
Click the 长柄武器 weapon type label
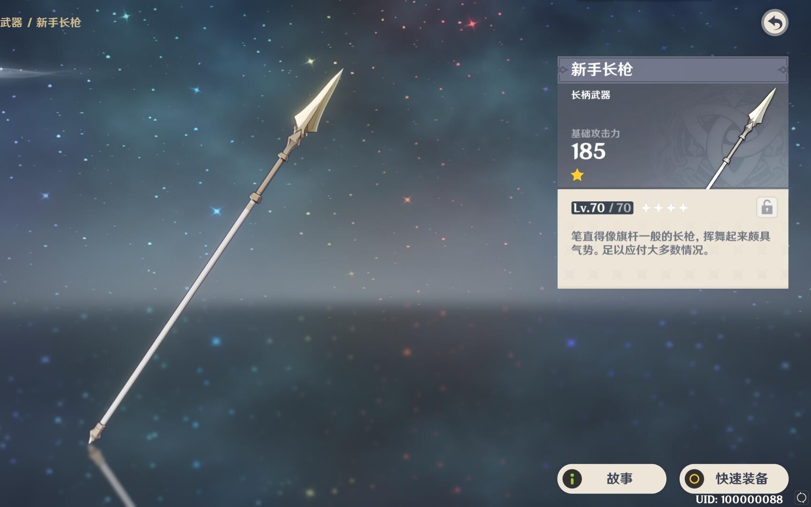pos(590,95)
